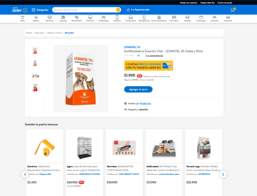
Task: Open Centro de ayuda link
Action: [225, 3]
